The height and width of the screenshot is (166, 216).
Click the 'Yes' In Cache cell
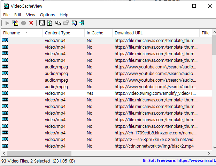[90, 93]
